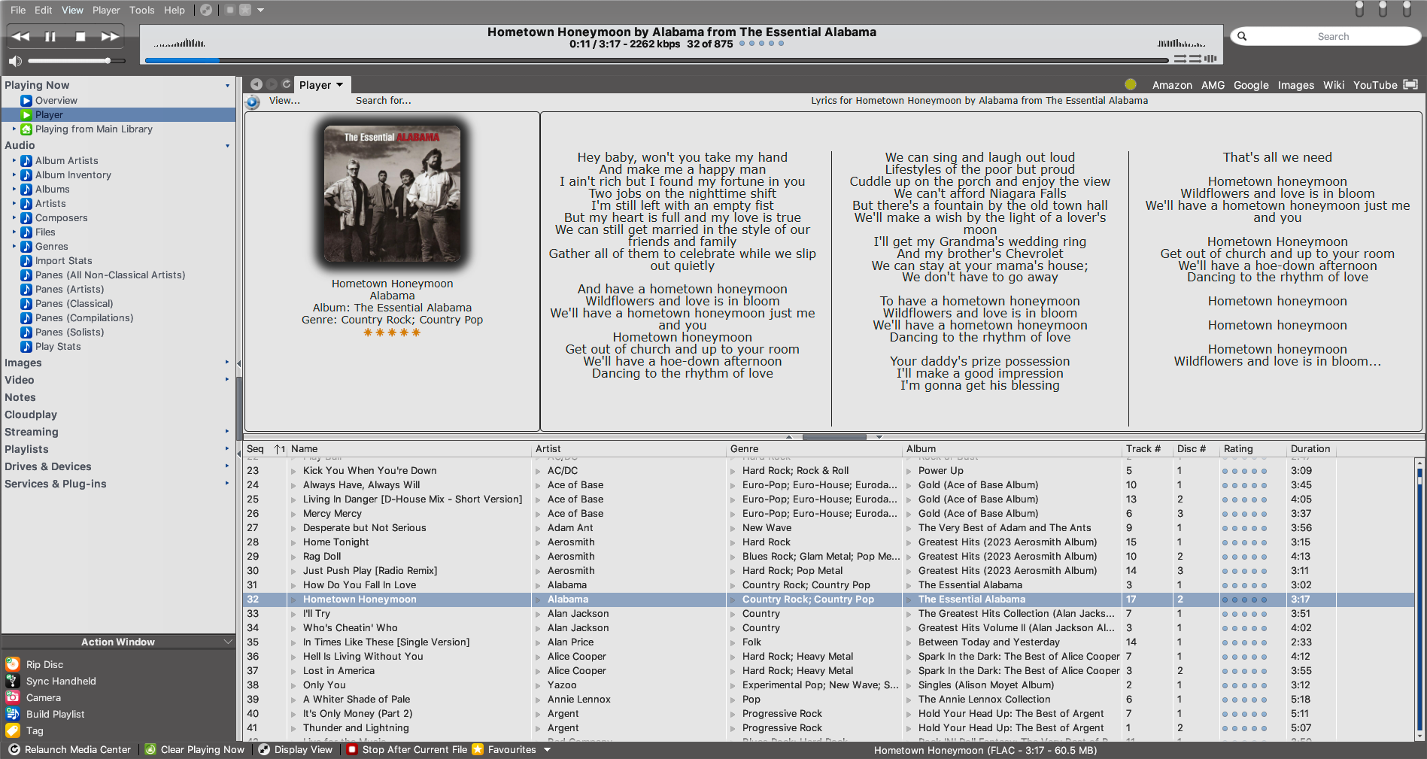Expand the Streaming section arrow
Screen dimensions: 1427x759
(x=227, y=432)
